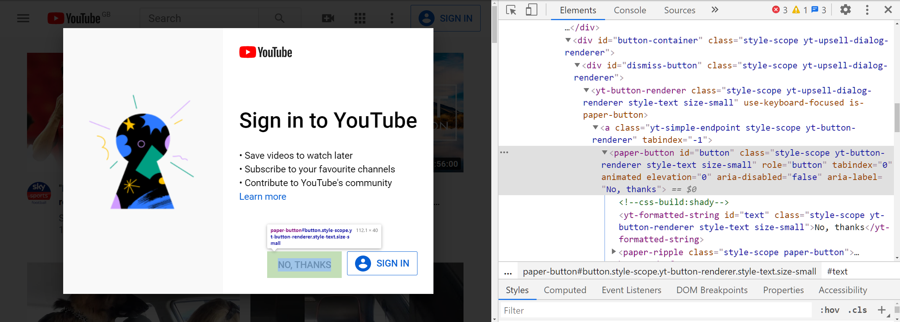
Task: Click the page vertical scrollbar thumb
Action: (494, 24)
